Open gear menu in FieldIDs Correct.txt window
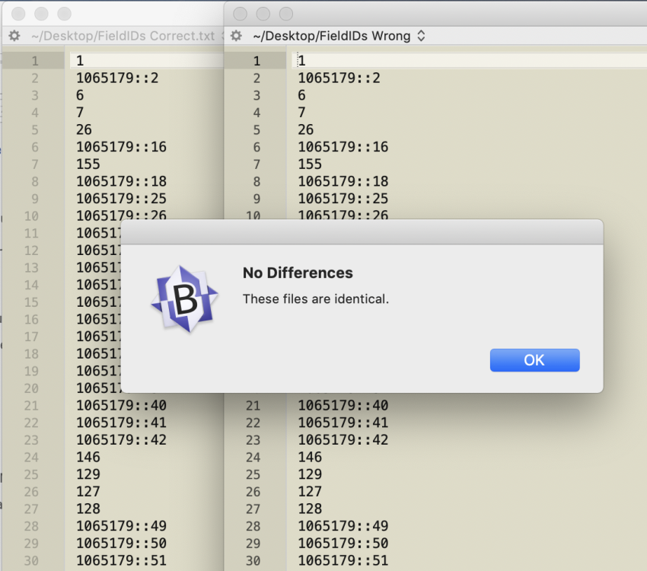The width and height of the screenshot is (647, 571). pyautogui.click(x=14, y=36)
